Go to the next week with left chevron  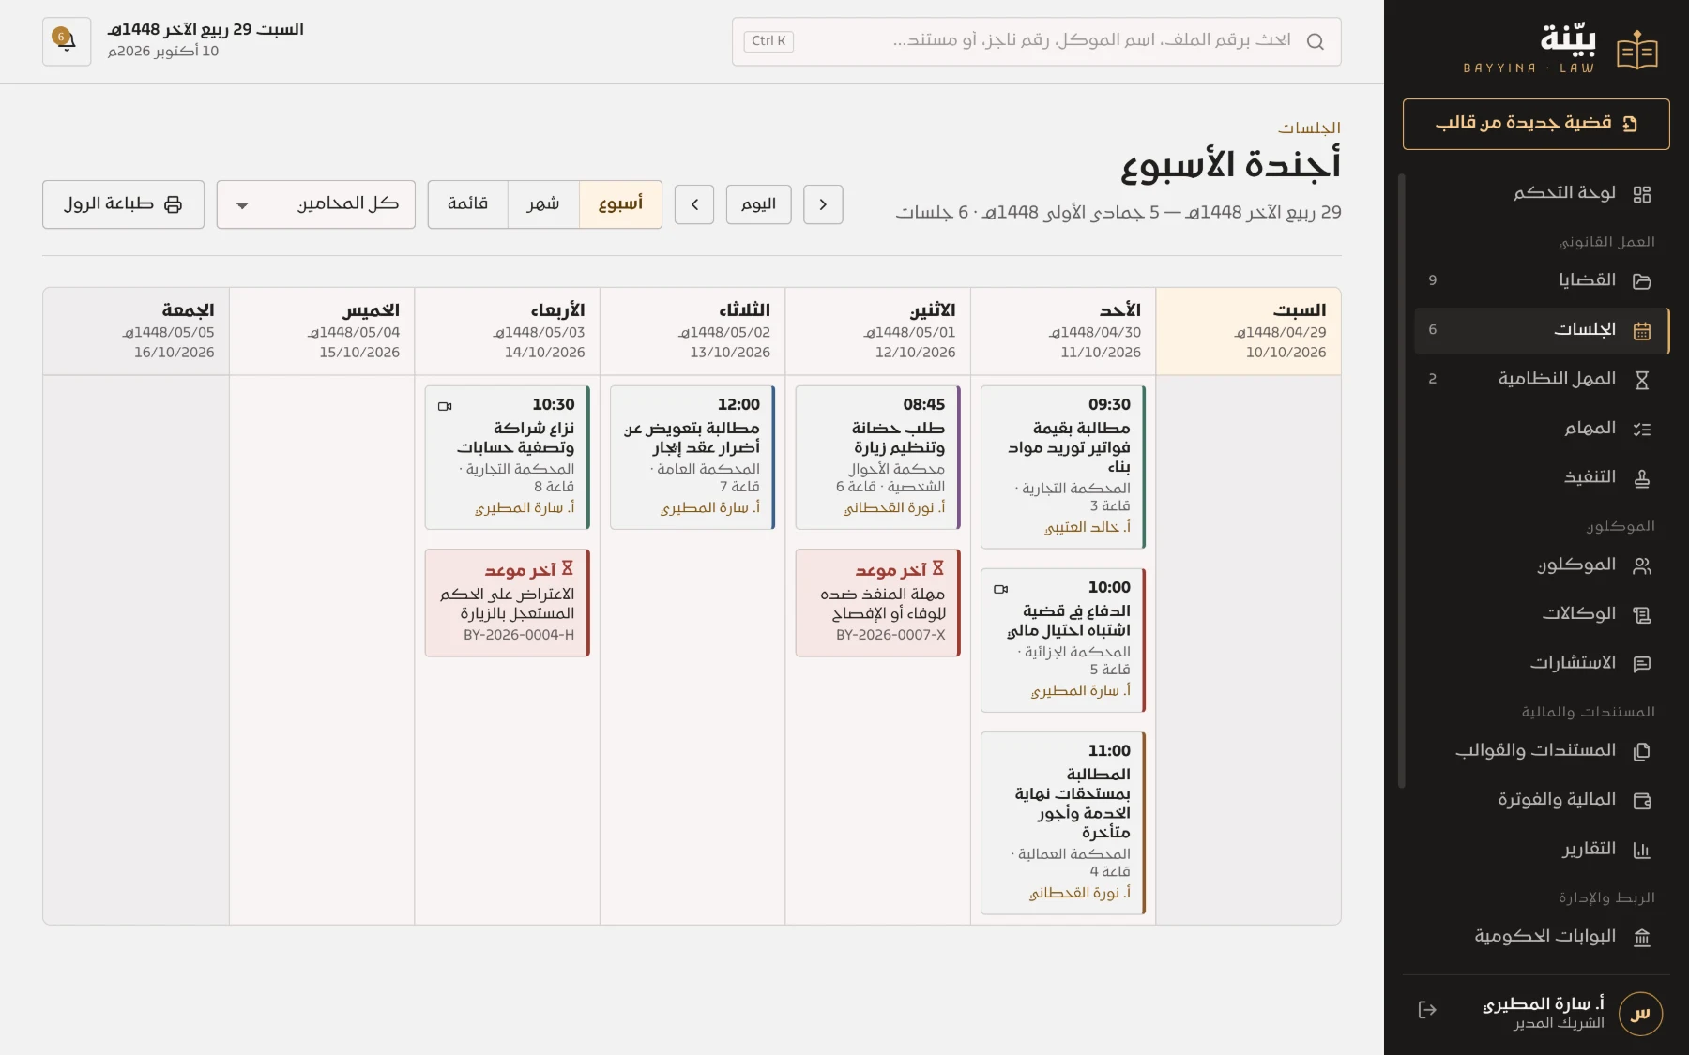[694, 204]
